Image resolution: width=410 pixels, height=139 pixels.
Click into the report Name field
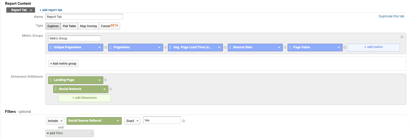click(x=84, y=17)
